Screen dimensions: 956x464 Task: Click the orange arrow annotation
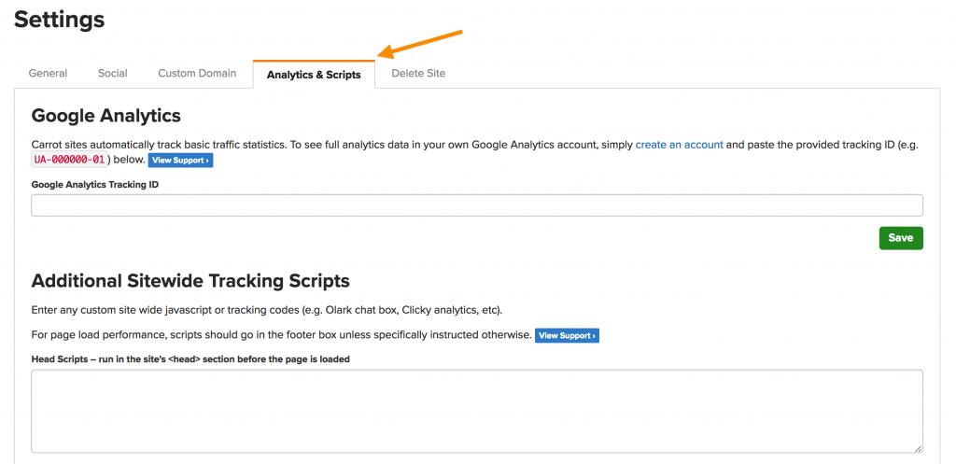coord(420,44)
